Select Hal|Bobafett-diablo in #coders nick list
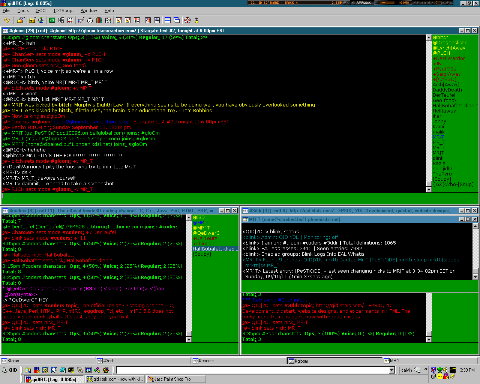Screen dimensions: 480x384 [x=215, y=249]
